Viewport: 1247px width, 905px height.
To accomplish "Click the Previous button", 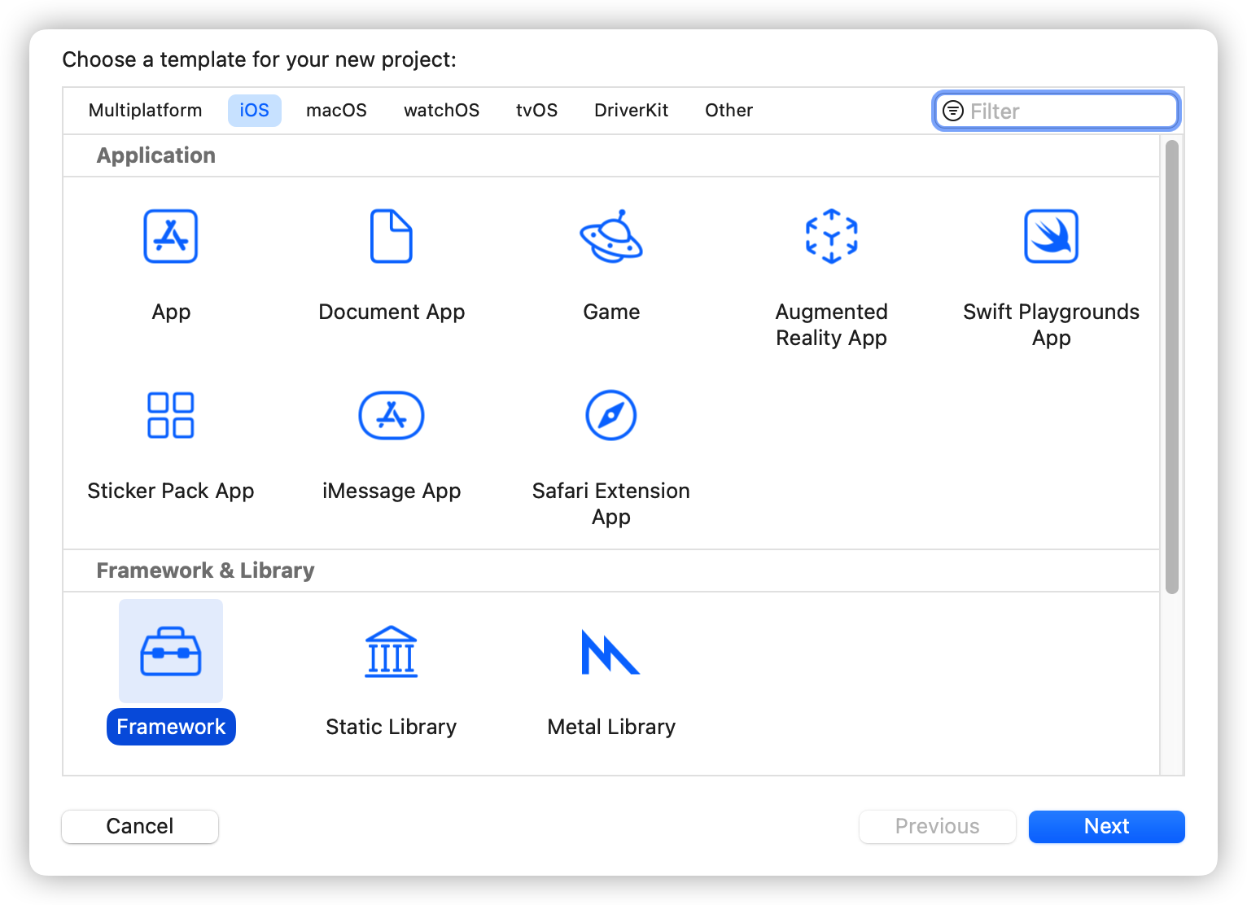I will coord(938,826).
